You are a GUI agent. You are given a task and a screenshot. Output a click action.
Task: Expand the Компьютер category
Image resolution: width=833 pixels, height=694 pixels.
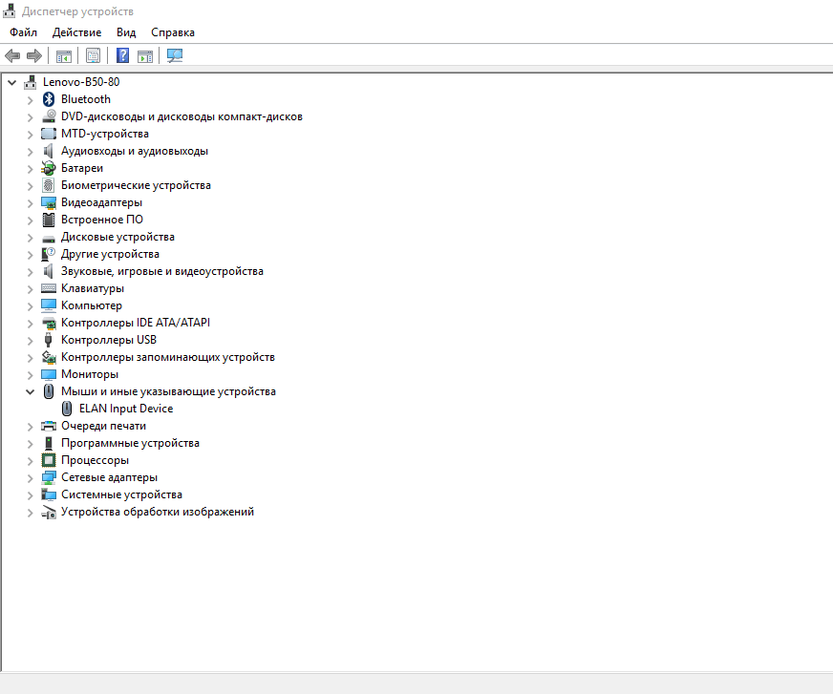30,305
